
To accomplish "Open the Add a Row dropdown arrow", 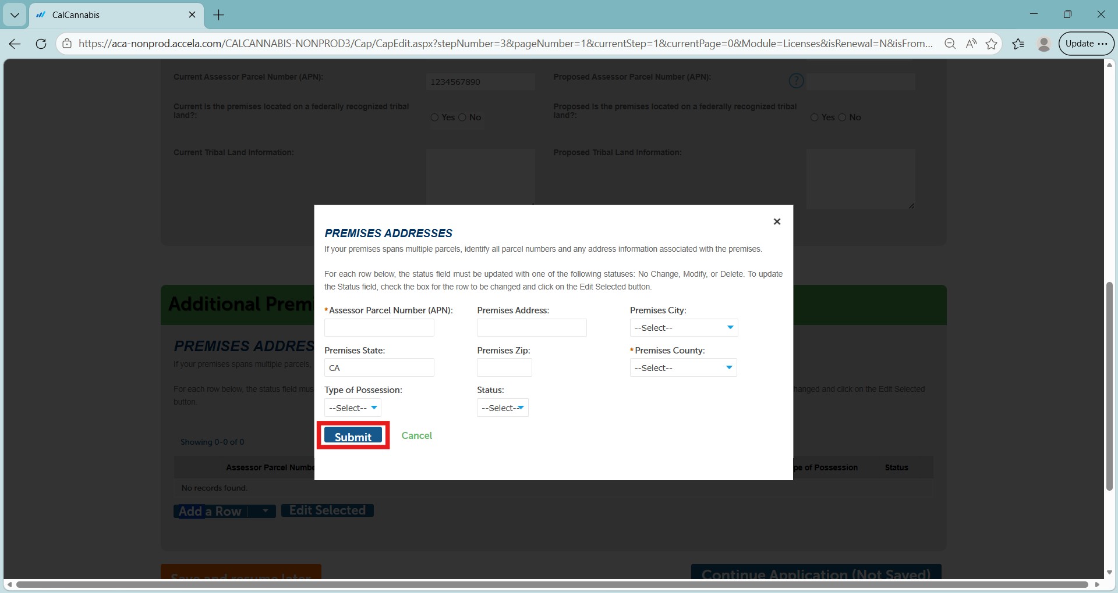I will (265, 511).
